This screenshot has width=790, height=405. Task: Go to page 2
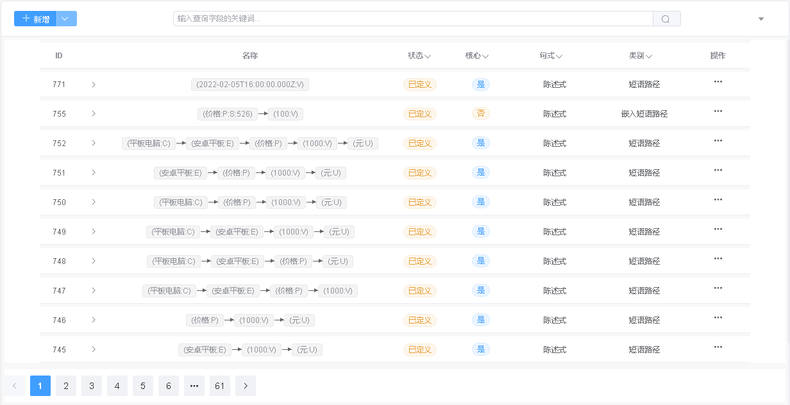pos(66,386)
